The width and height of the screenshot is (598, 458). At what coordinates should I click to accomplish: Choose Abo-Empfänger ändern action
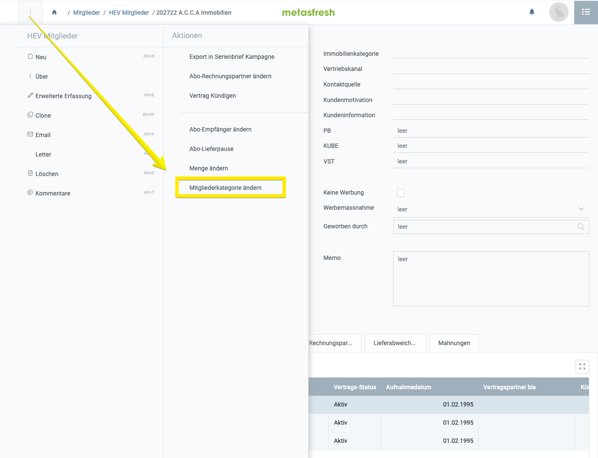(220, 129)
